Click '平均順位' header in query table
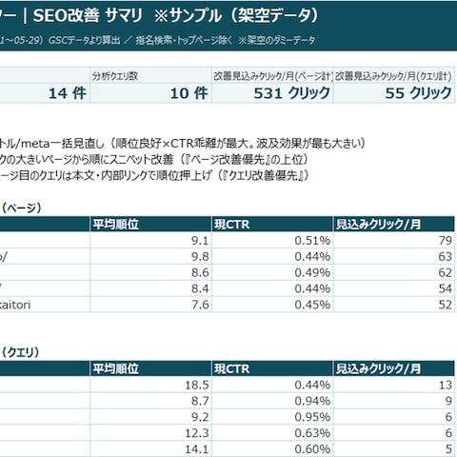The height and width of the screenshot is (457, 457). pyautogui.click(x=150, y=368)
